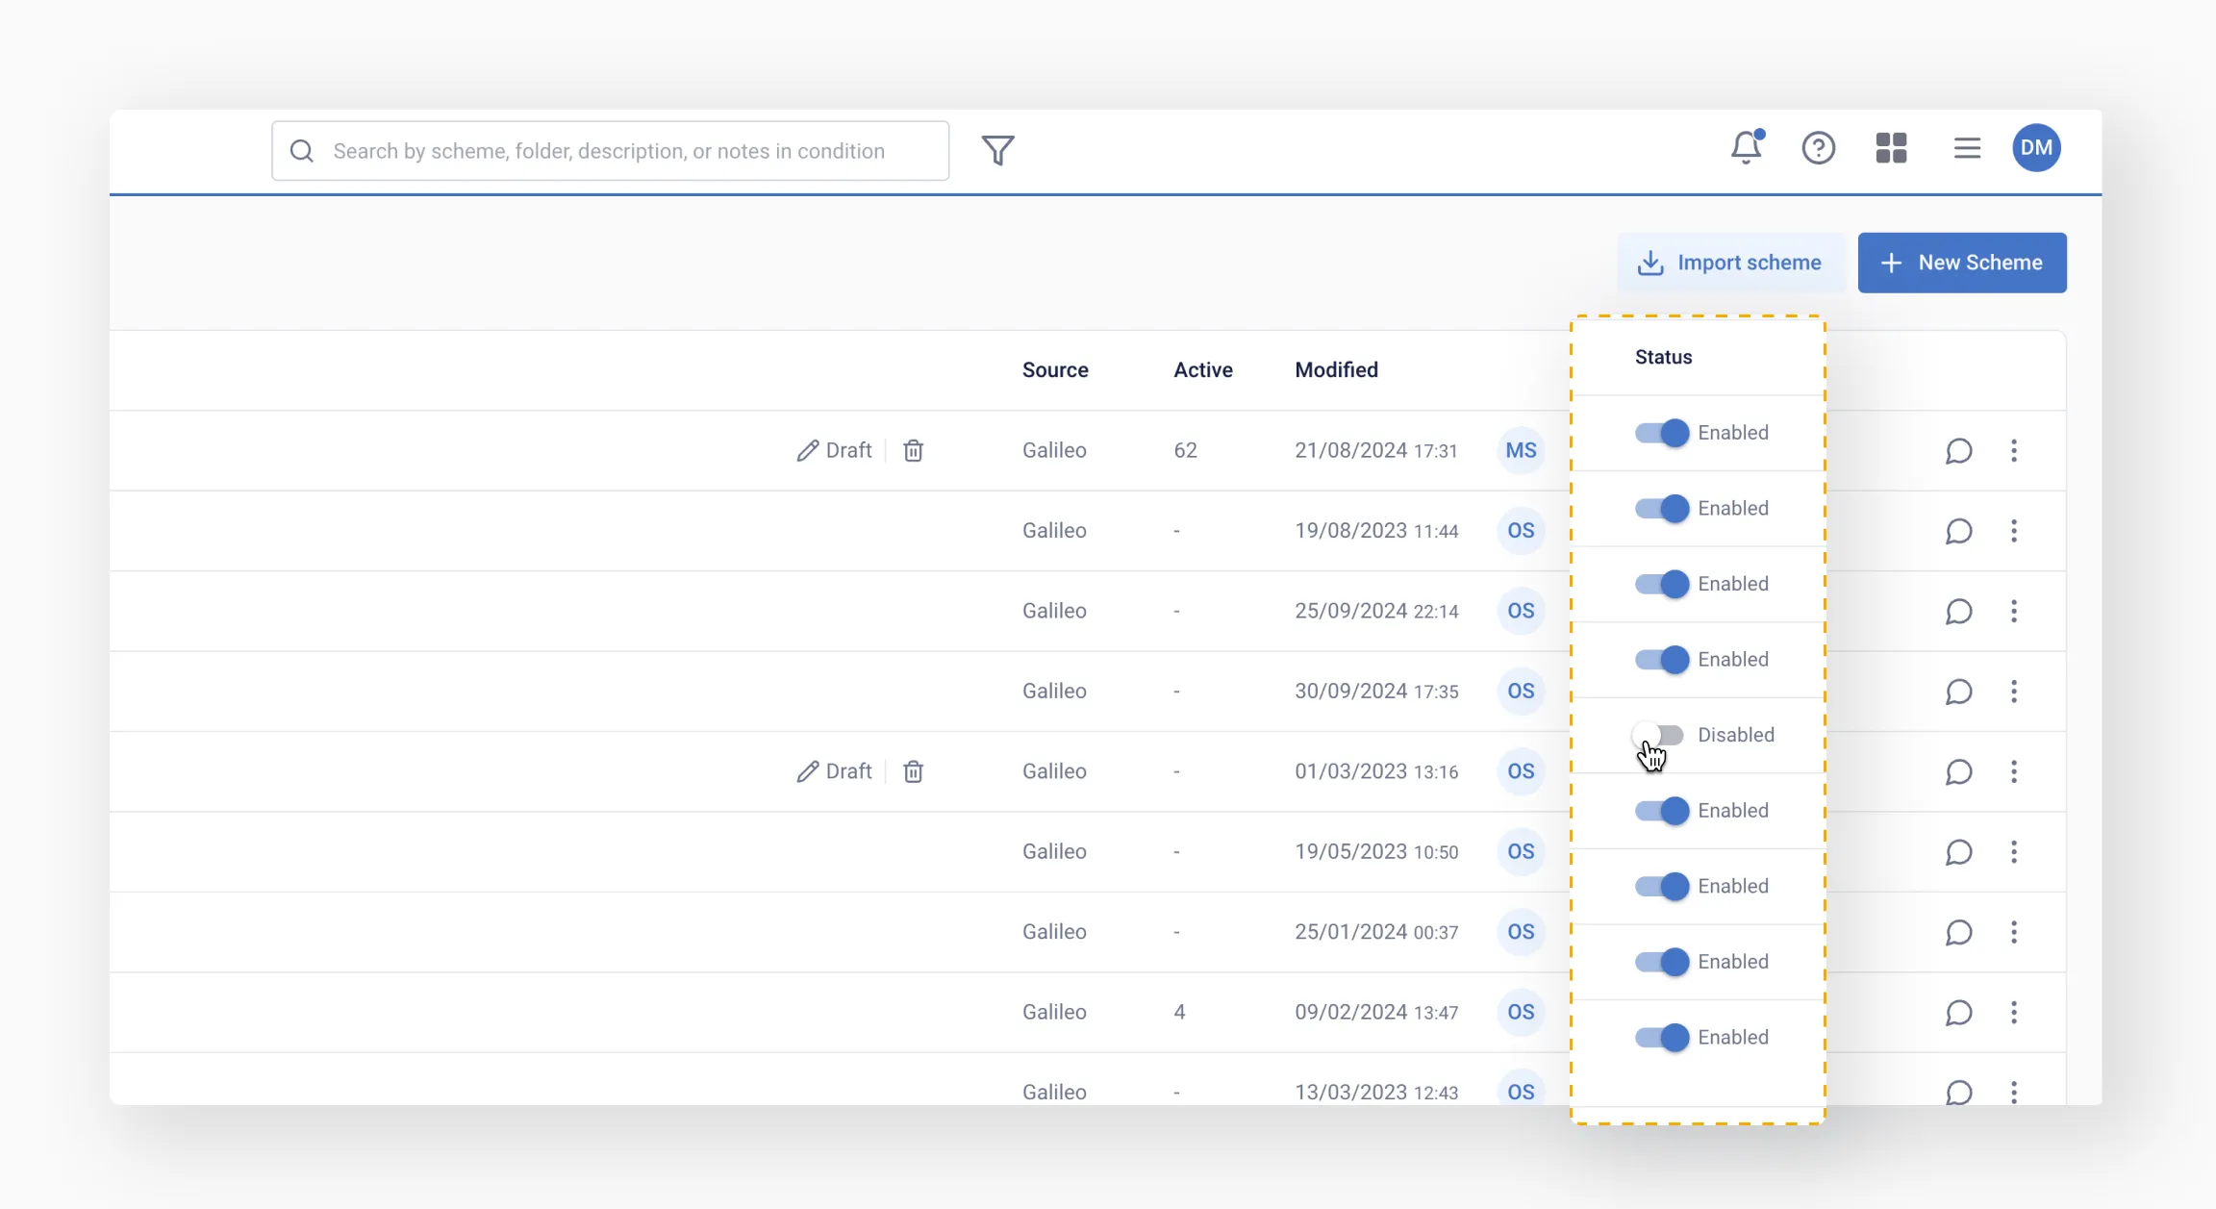Open comments for the 19/05/2023 row
2216x1209 pixels.
(1958, 852)
